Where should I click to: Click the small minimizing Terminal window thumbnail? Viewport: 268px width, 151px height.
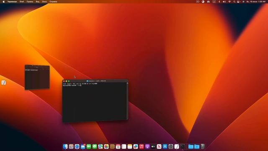click(x=37, y=77)
